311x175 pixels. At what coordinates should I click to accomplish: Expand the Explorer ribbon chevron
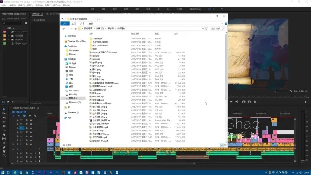coord(222,24)
